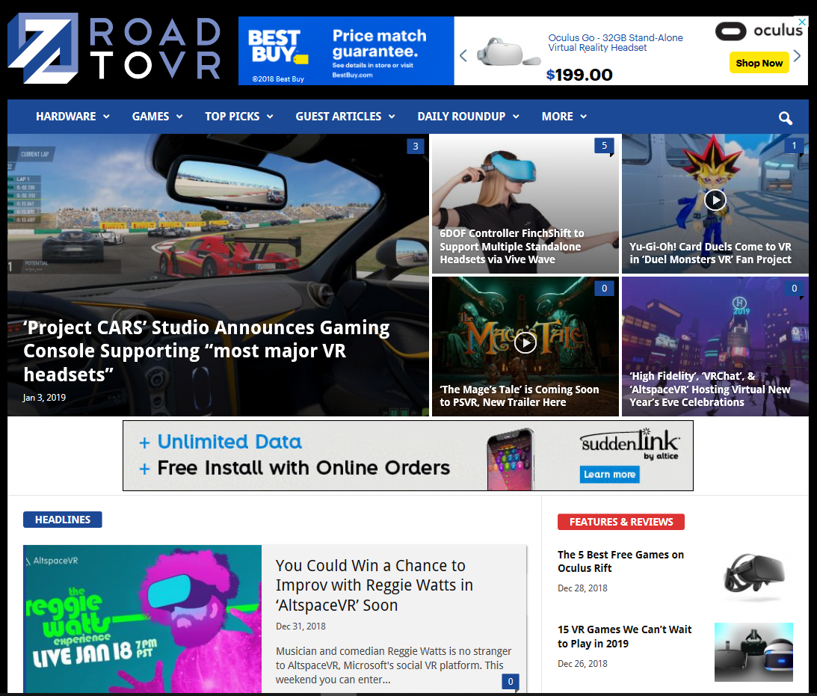This screenshot has height=696, width=817.
Task: Expand the More menu
Action: (x=564, y=116)
